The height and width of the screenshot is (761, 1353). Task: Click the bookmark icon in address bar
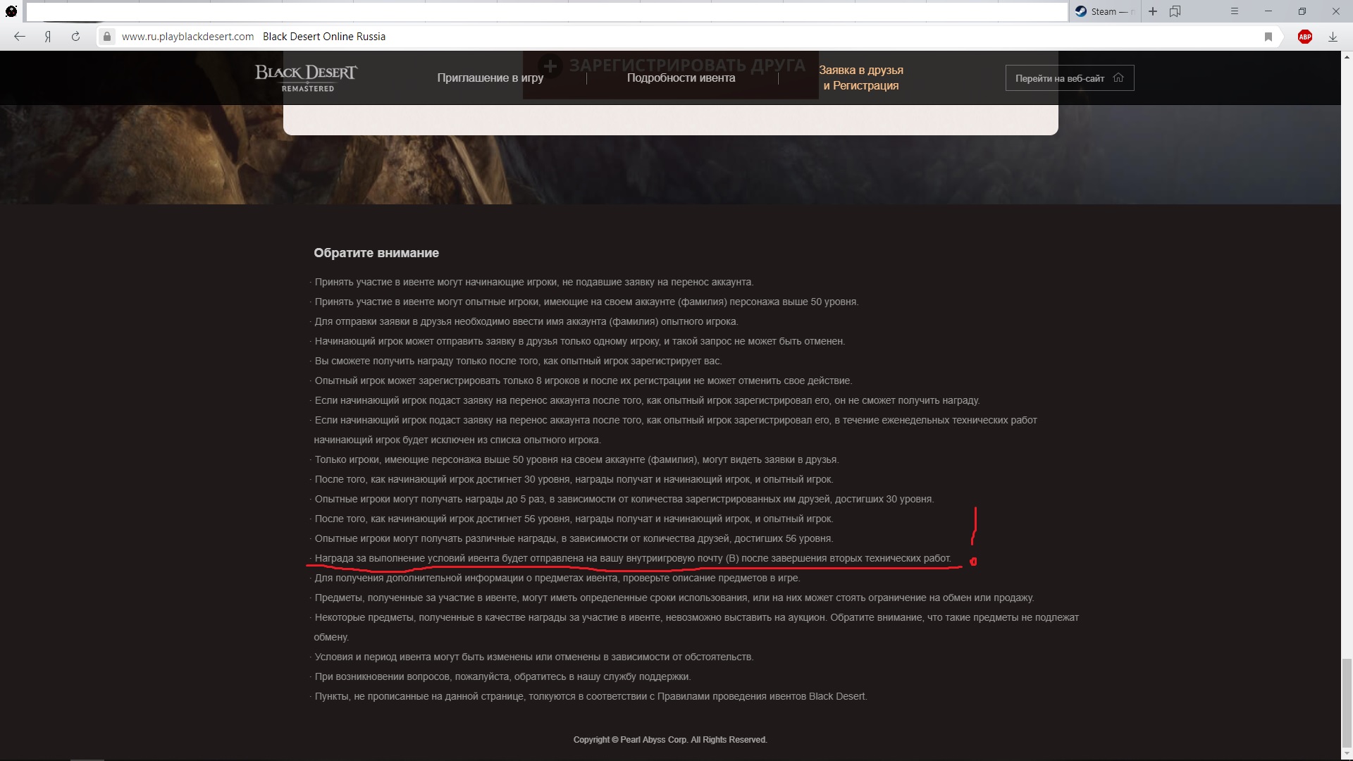tap(1268, 37)
